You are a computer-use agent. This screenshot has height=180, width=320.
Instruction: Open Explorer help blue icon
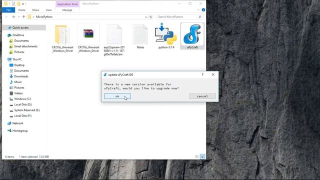point(203,10)
